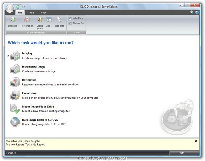This screenshot has width=205, height=161.
Task: Click the Main Functions group label
Action: tap(36, 33)
